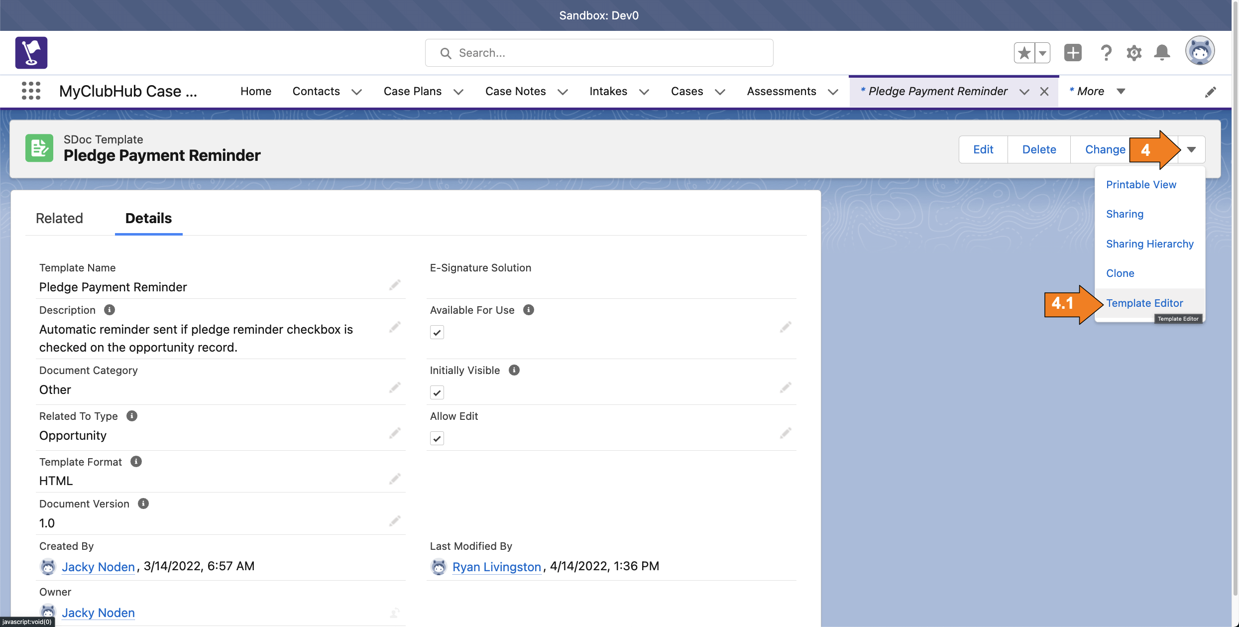This screenshot has width=1239, height=627.
Task: Click the favorites star icon
Action: click(x=1023, y=52)
